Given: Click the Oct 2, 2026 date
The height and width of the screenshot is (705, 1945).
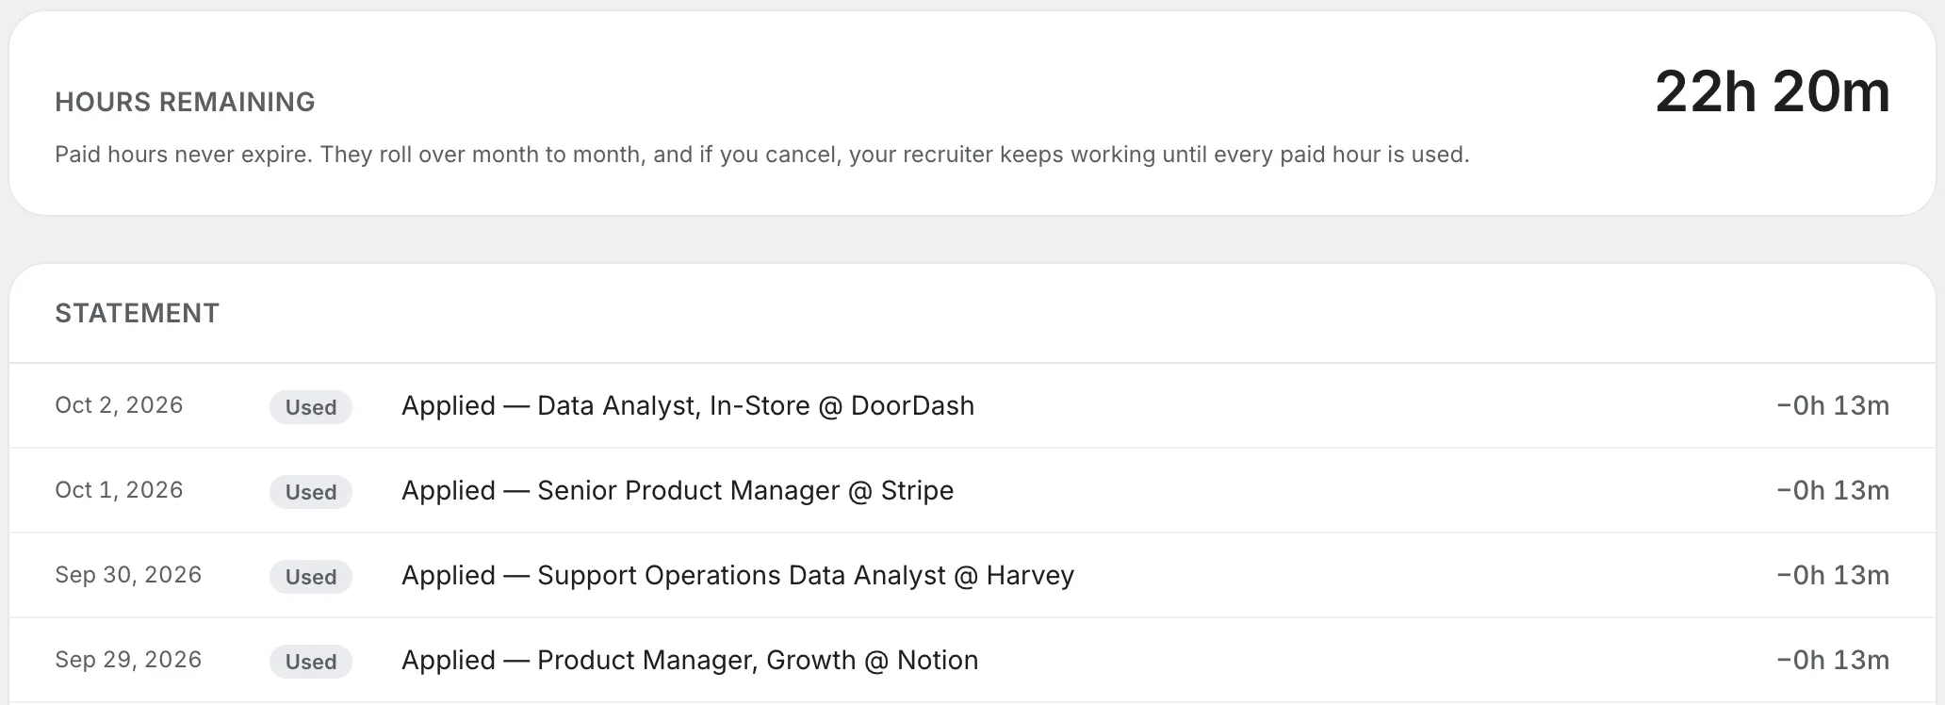Looking at the screenshot, I should pos(119,405).
